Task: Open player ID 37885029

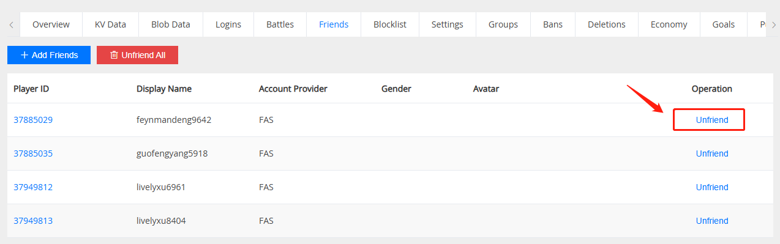Action: (x=33, y=120)
